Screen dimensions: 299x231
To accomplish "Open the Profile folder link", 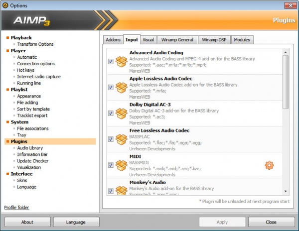I will pos(16,208).
